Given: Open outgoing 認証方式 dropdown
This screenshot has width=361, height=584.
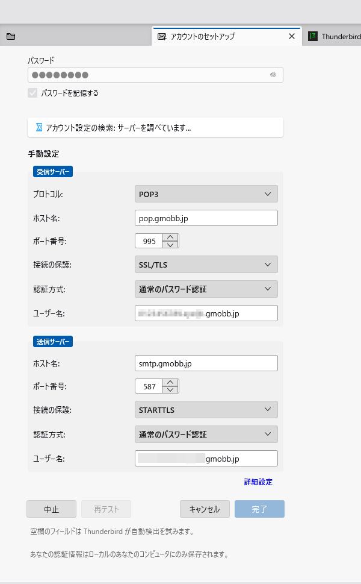Looking at the screenshot, I should (x=206, y=434).
